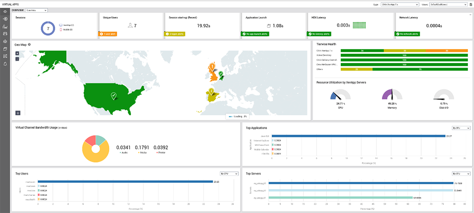Click the orange segment of XenApp health bar
The image size is (474, 213).
[447, 51]
